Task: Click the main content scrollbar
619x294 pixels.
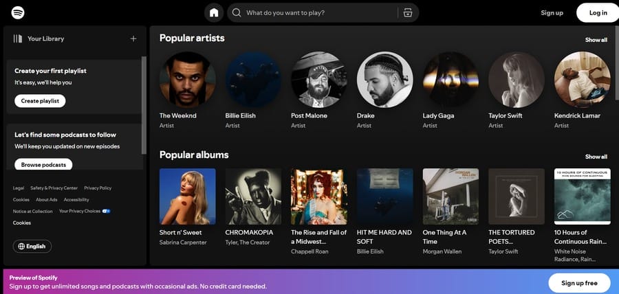Action: [x=617, y=63]
